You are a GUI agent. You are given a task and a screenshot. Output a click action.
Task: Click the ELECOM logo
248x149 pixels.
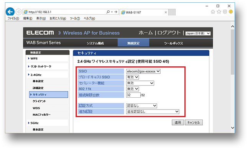click(40, 33)
